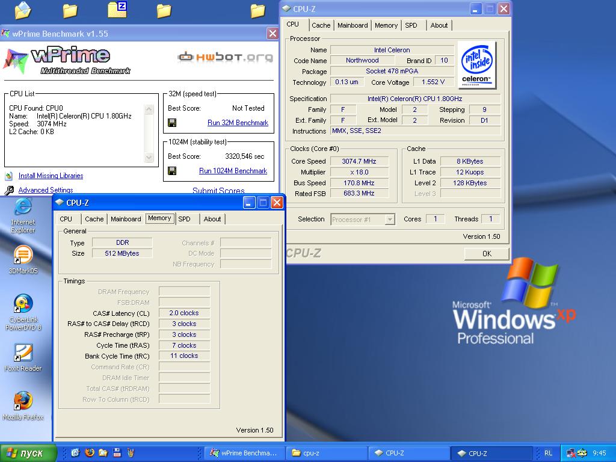Click Run 1024M Benchmark link
The image size is (616, 462).
pos(233,171)
